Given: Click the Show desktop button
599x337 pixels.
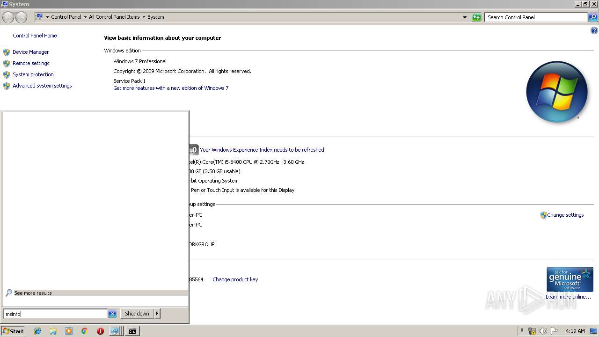Looking at the screenshot, I should tap(594, 331).
